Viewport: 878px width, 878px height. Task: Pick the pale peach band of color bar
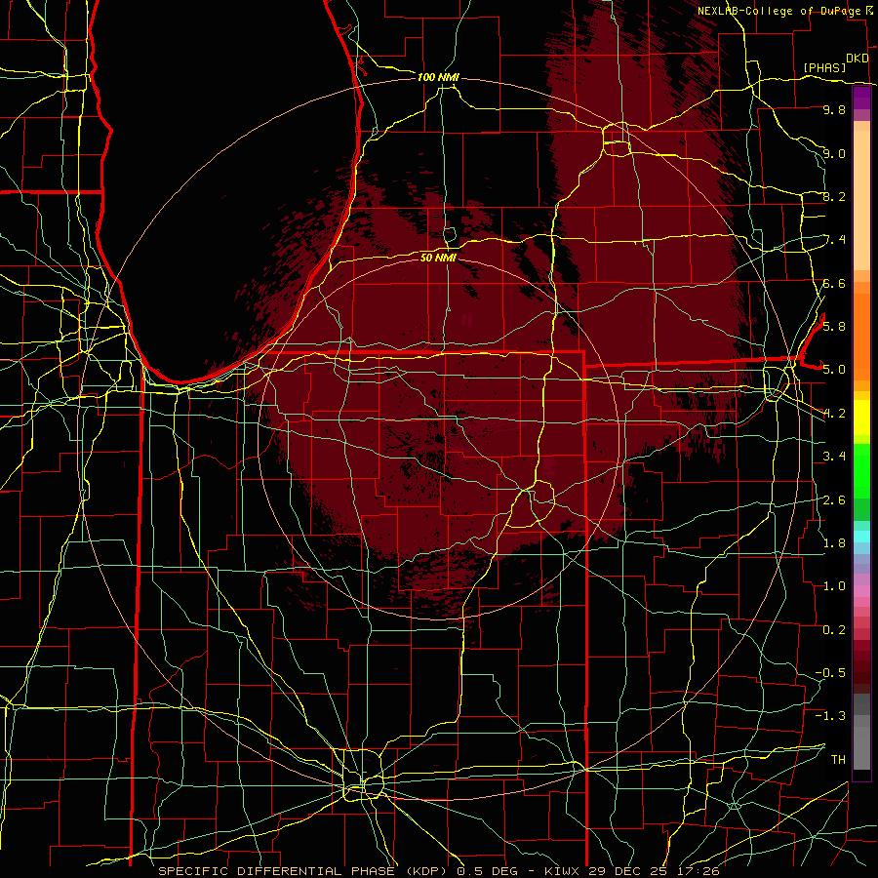click(x=861, y=202)
